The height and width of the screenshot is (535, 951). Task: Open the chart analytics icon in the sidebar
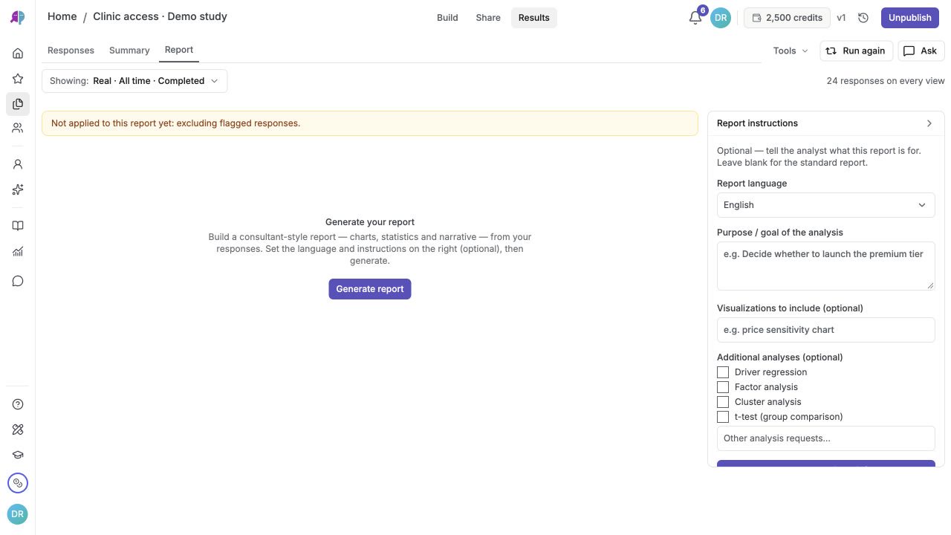pos(18,251)
